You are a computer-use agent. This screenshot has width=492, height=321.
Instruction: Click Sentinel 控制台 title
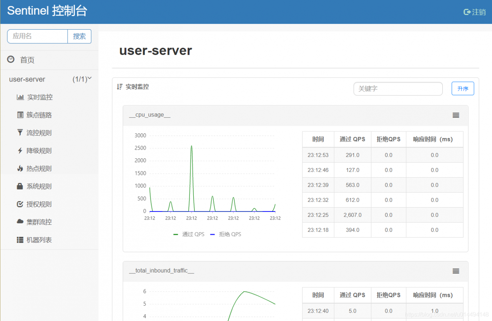point(47,11)
